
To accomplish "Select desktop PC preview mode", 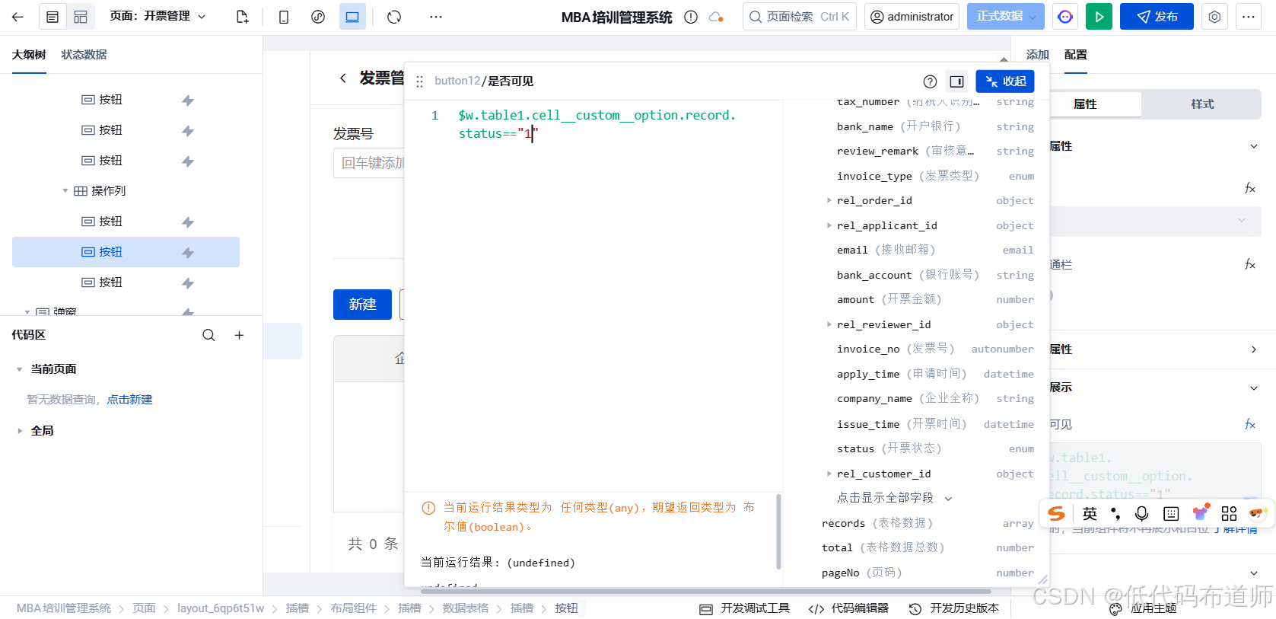I will coord(352,17).
